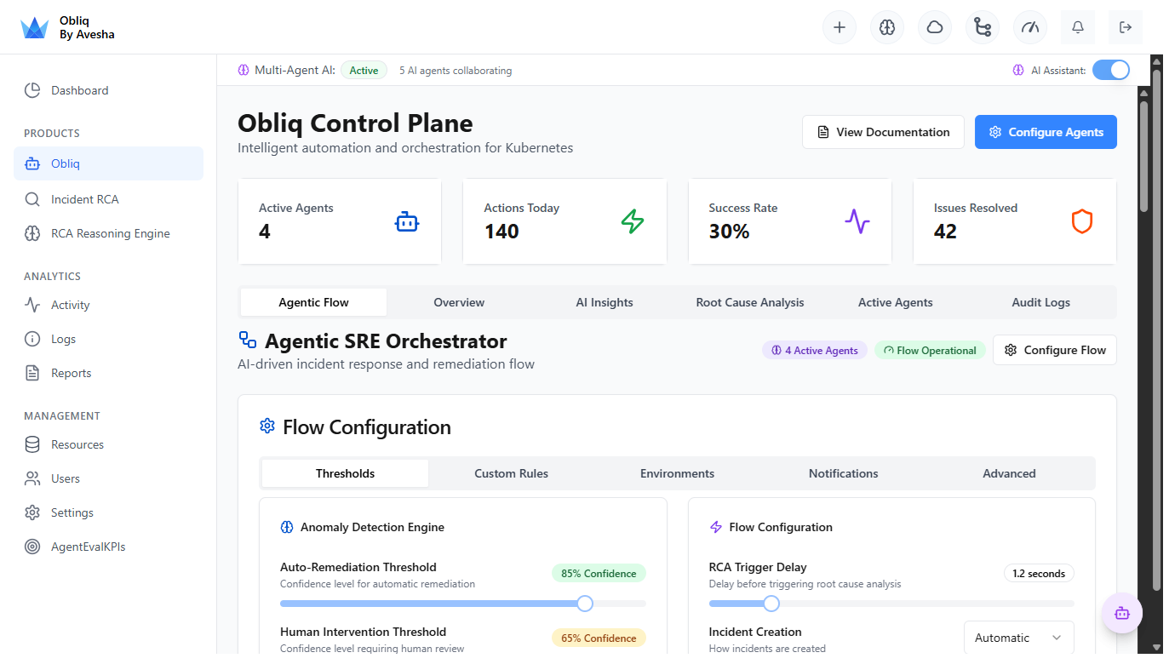
Task: Select the Thresholds configuration tab
Action: click(345, 473)
